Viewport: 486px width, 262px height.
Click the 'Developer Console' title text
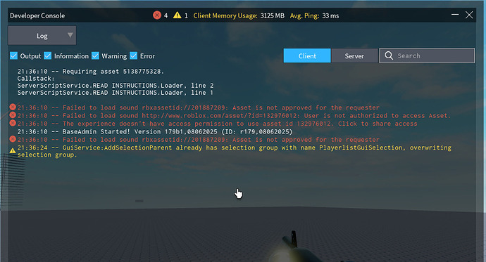pos(37,15)
